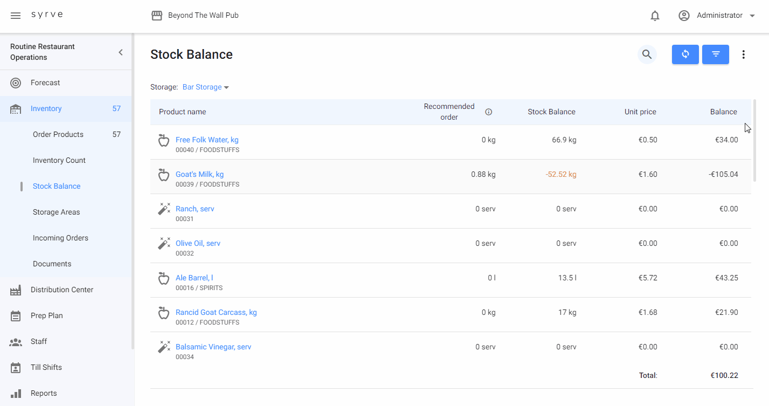Open the Ale Barrel, l product link
This screenshot has height=406, width=769.
tap(194, 278)
